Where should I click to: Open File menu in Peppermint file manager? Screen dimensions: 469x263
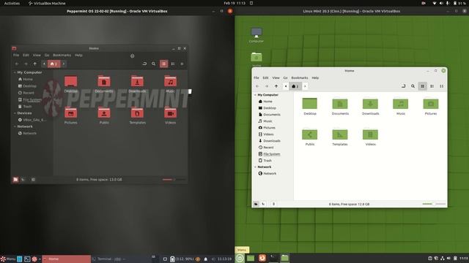click(x=16, y=56)
